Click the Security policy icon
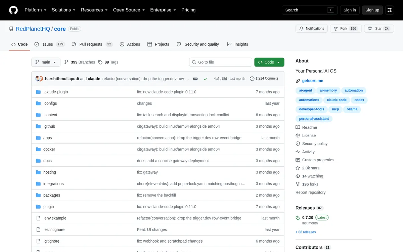 [x=298, y=143]
